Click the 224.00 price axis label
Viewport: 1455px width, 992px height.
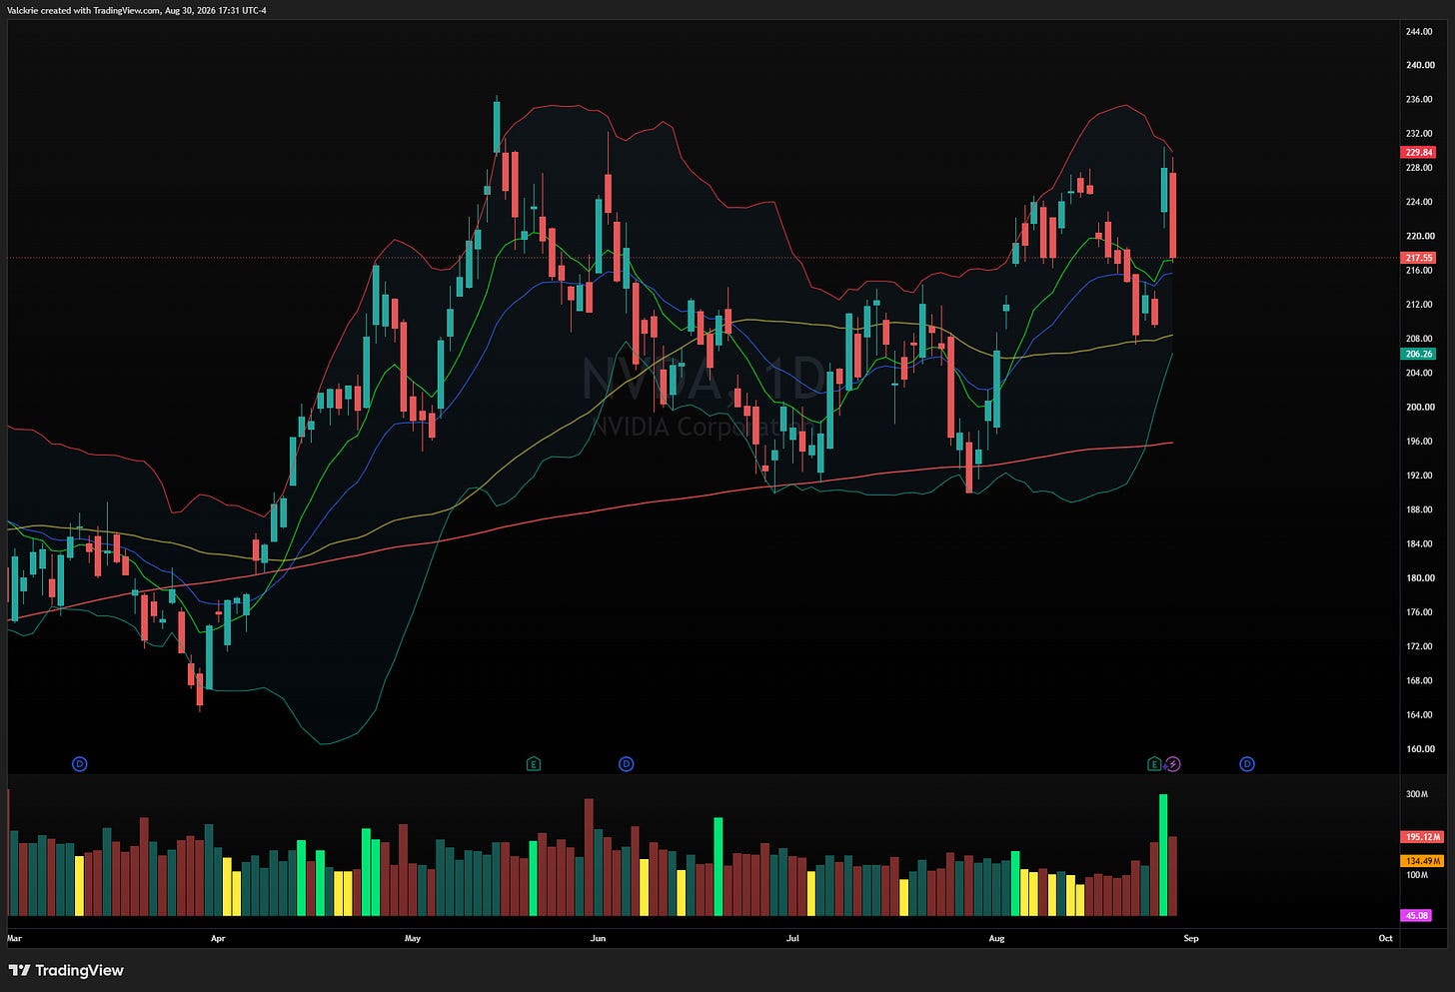click(1419, 203)
